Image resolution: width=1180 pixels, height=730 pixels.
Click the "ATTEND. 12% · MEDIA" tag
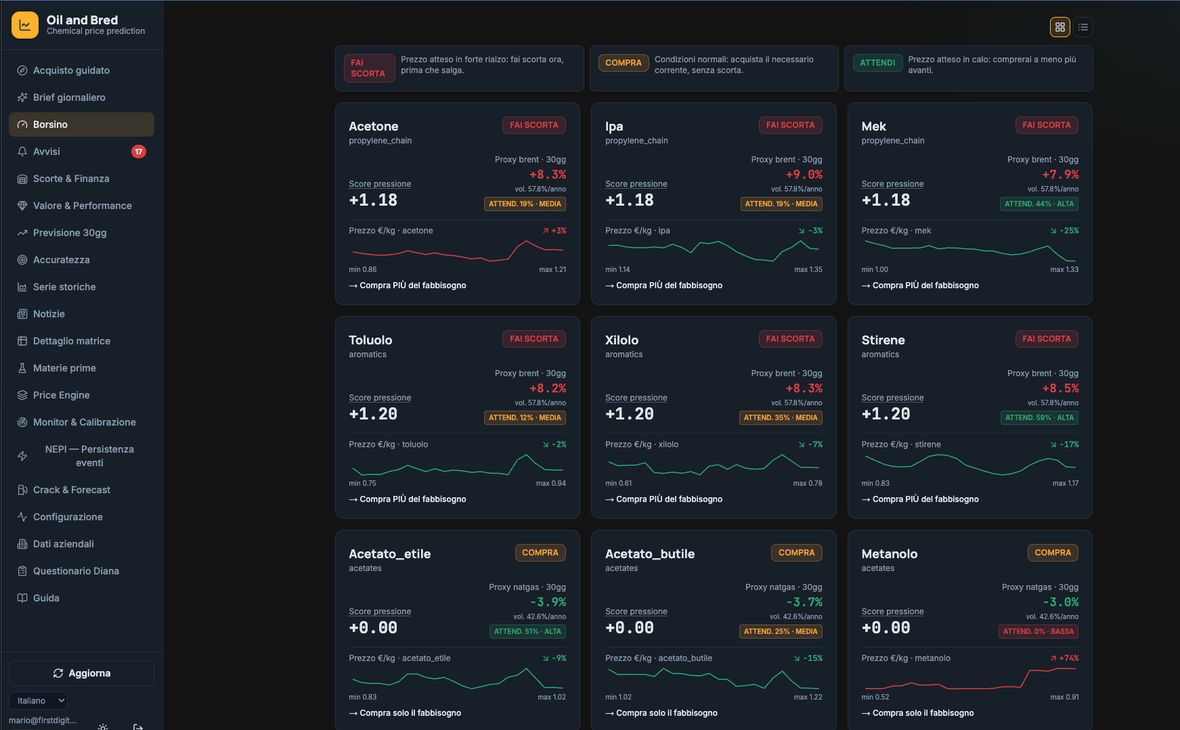tap(525, 417)
